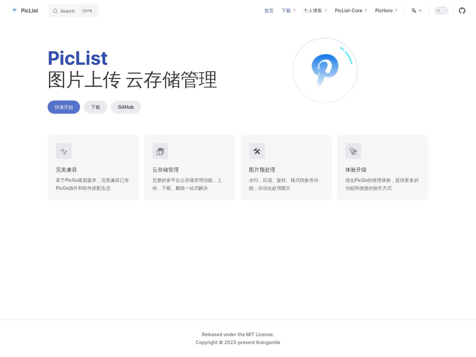Click the PicList logo icon in navbar
The width and height of the screenshot is (476, 357).
[x=15, y=11]
